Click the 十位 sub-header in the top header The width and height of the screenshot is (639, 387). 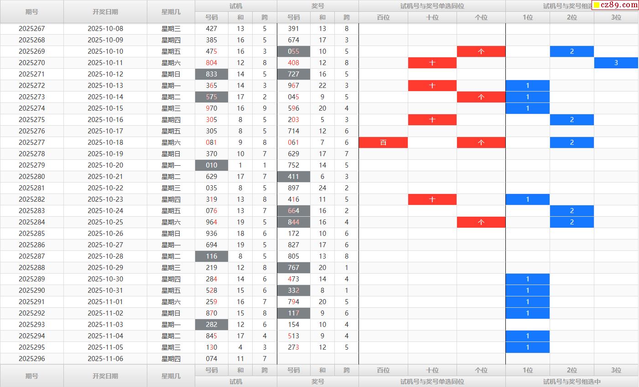[x=432, y=17]
